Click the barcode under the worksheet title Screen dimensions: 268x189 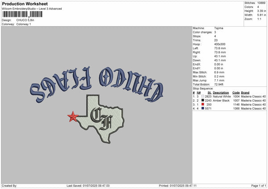point(22,14)
